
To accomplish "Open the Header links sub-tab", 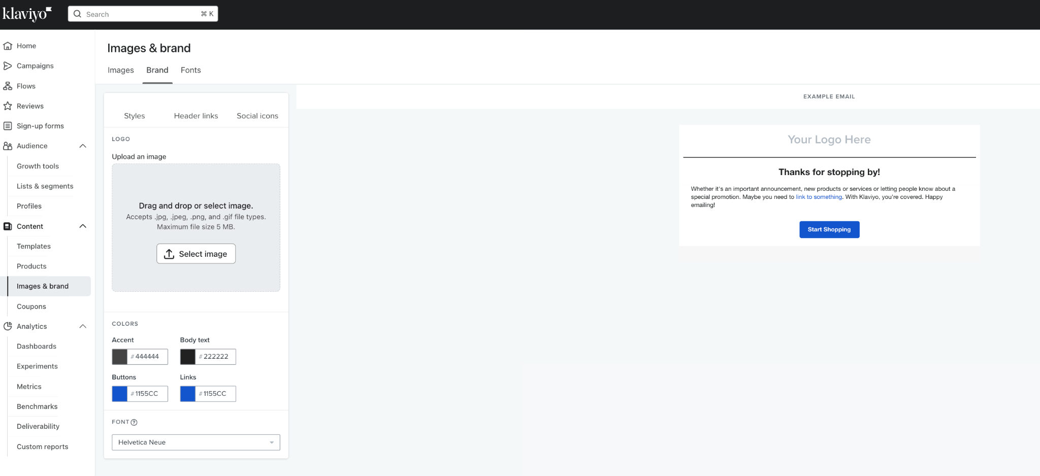I will [x=196, y=116].
